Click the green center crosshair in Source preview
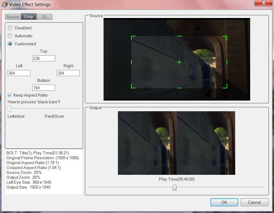Screen dimensions: 274x213 coord(179,62)
